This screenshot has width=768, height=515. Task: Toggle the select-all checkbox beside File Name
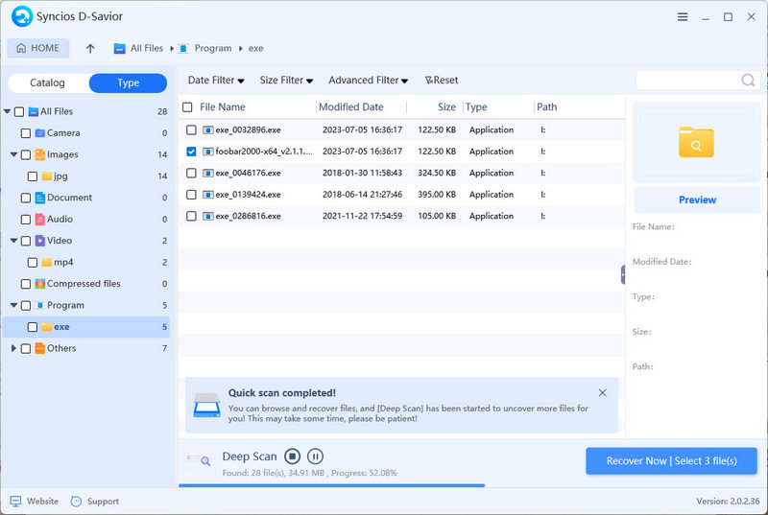tap(187, 107)
